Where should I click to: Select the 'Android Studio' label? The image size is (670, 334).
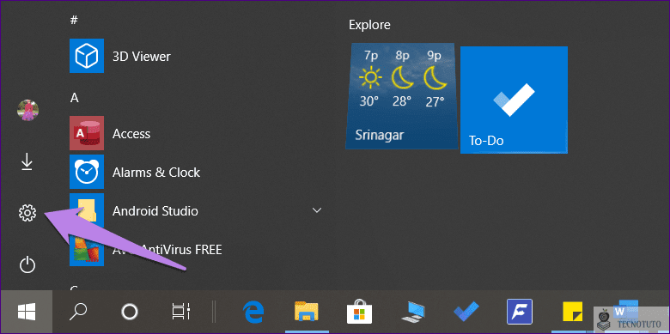pyautogui.click(x=155, y=211)
